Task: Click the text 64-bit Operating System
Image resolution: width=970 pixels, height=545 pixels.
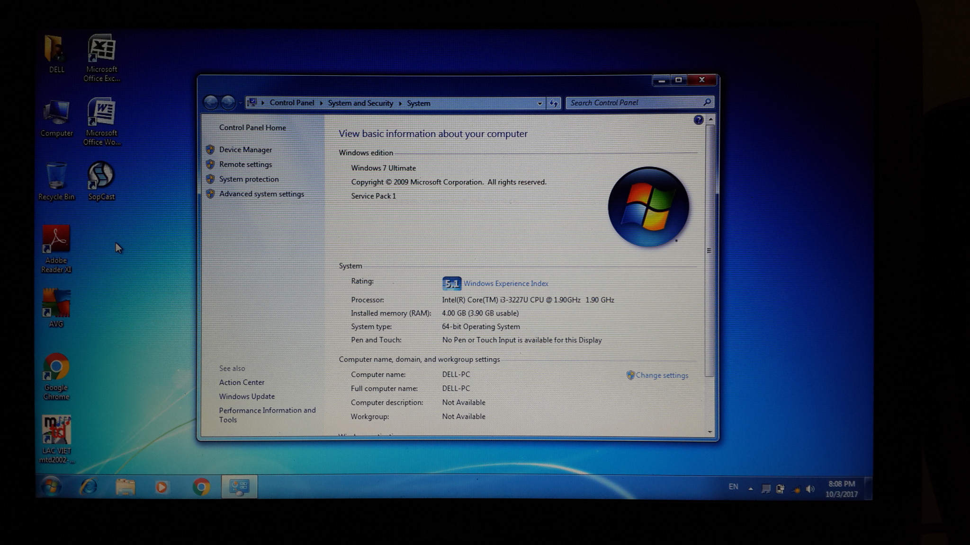Action: pos(481,326)
